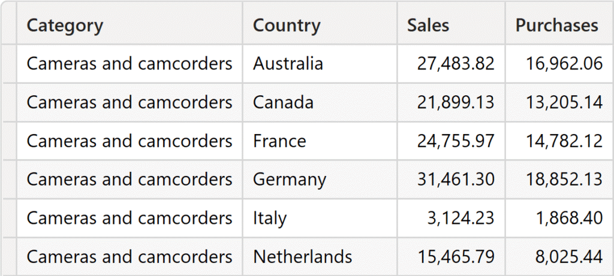Click sales value 21,899.13
Viewport: 614px width, 276px height.
click(x=456, y=102)
